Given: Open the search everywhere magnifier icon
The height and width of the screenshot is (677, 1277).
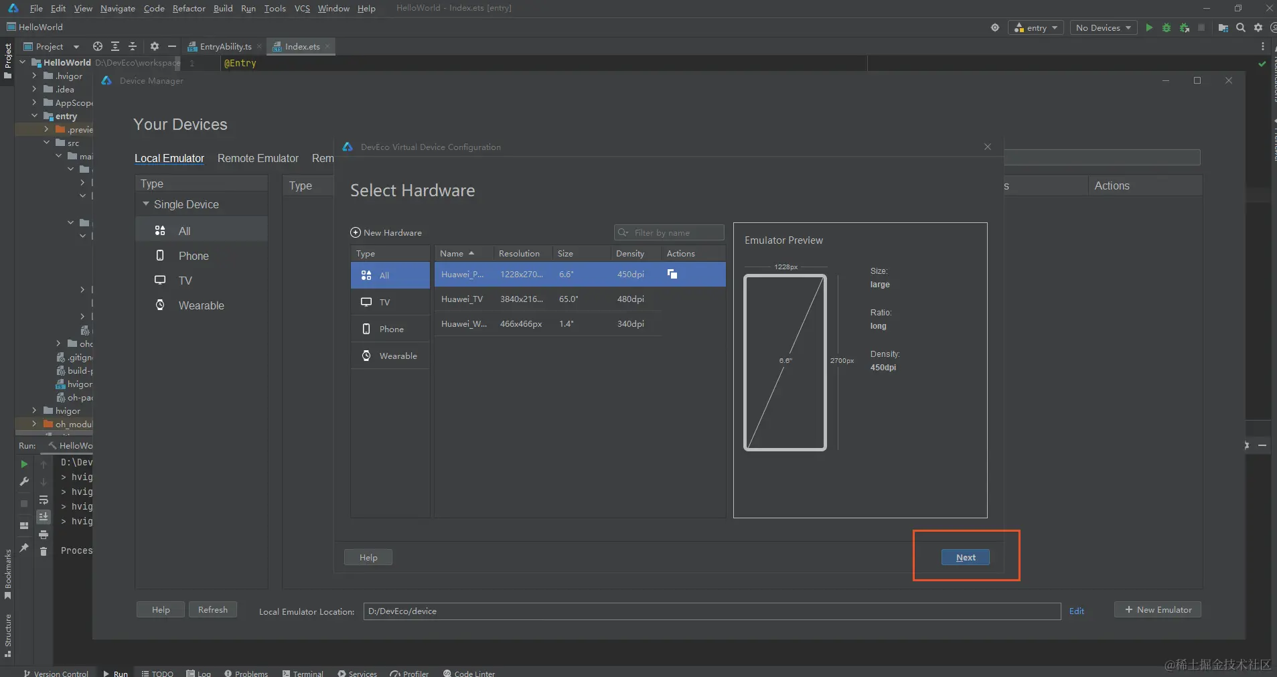Looking at the screenshot, I should pyautogui.click(x=1241, y=27).
